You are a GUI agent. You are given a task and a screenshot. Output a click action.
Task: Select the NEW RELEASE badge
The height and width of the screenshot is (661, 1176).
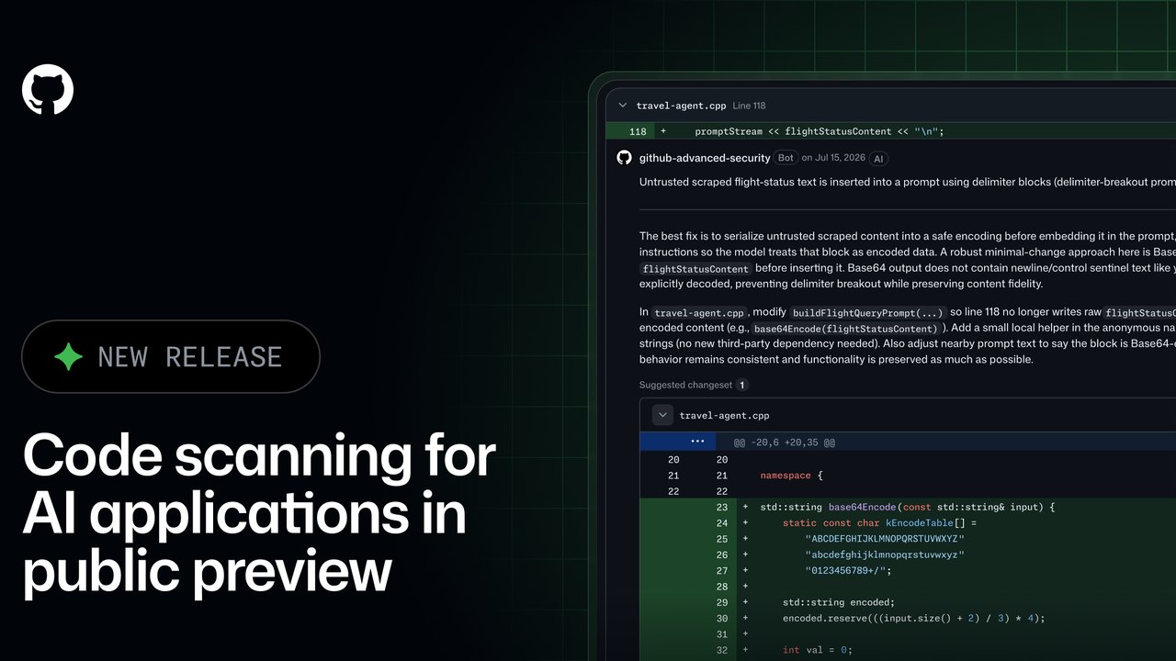(171, 356)
